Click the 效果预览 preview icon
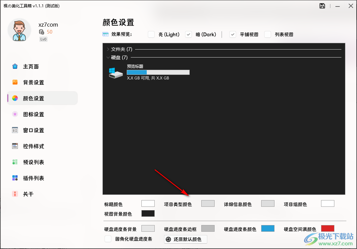This screenshot has height=249, width=357. (105, 34)
